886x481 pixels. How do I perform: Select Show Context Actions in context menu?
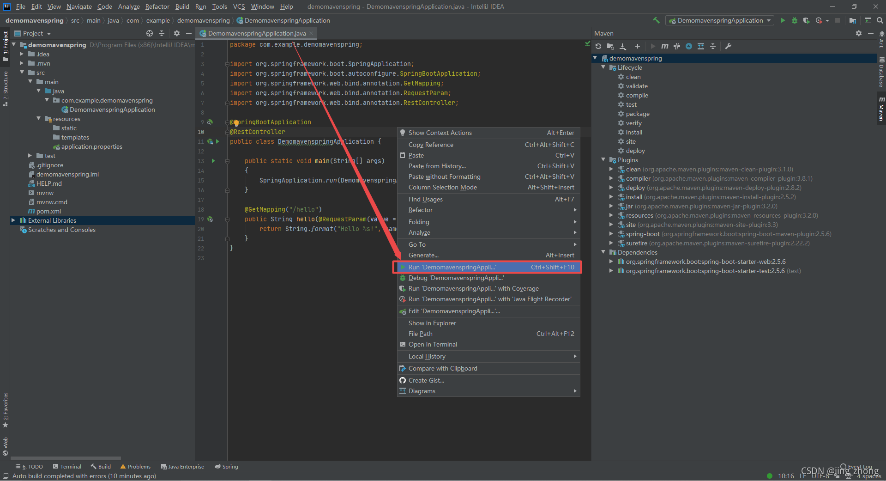[488, 133]
